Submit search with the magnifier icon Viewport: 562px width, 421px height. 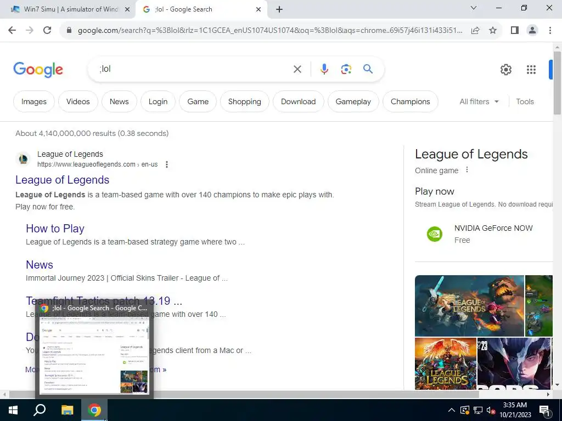point(368,69)
